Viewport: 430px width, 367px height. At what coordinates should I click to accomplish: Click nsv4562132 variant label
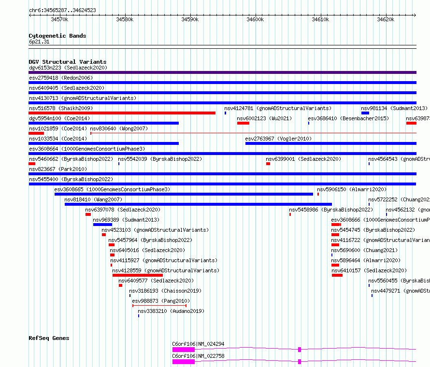408,210
